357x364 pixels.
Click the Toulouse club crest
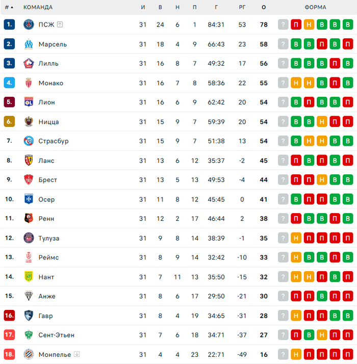point(29,238)
